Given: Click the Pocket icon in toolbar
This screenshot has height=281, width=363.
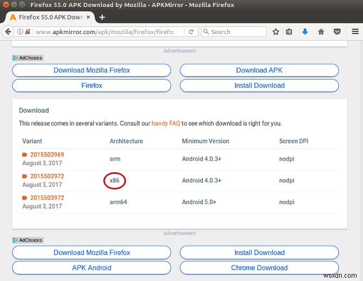Looking at the screenshot, I should tap(337, 31).
